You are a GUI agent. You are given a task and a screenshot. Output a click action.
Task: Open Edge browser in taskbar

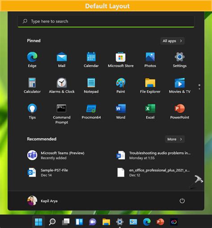click(x=147, y=222)
